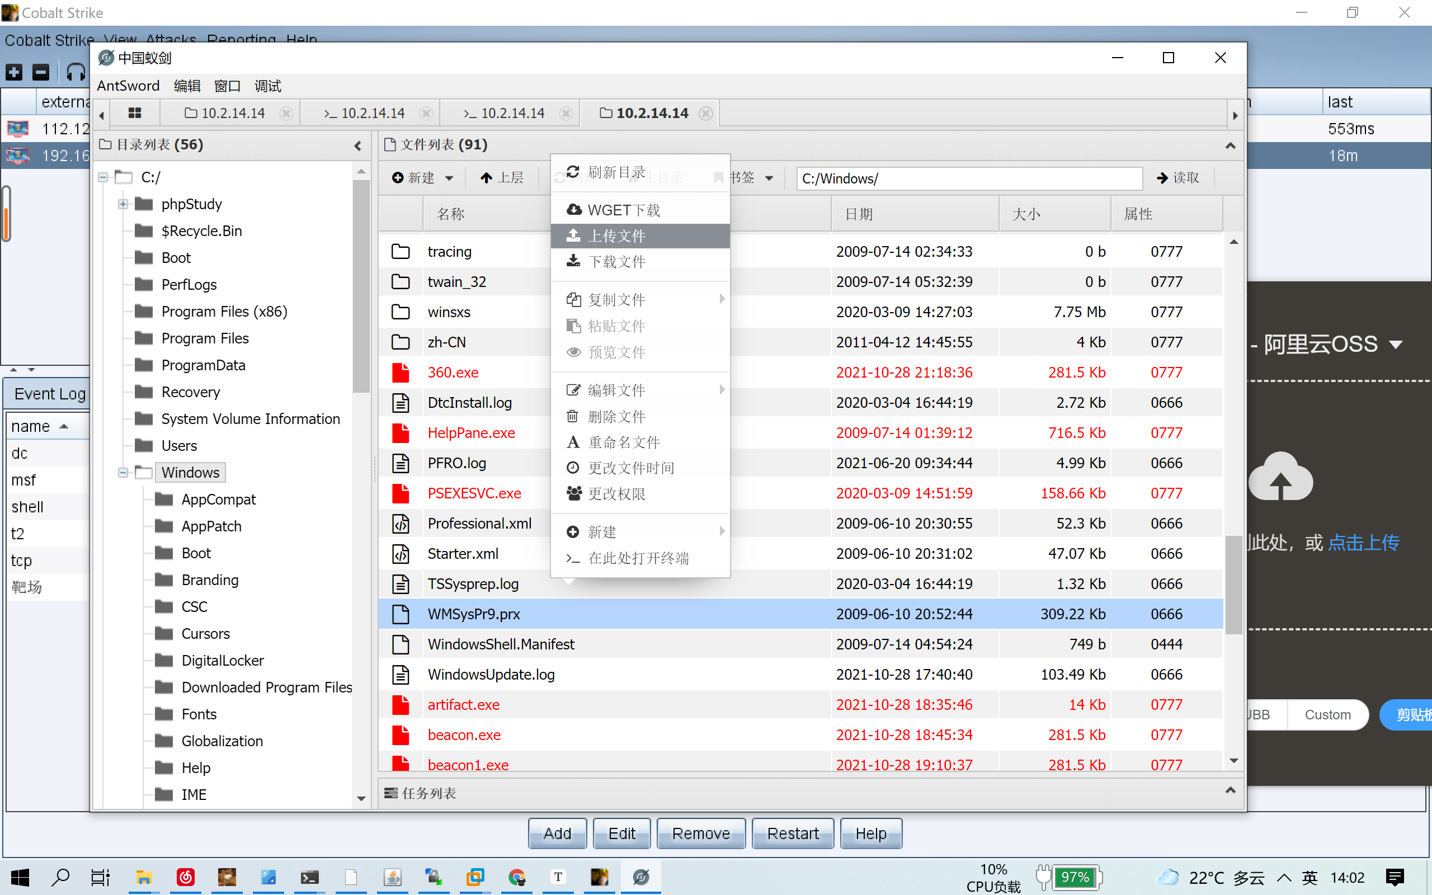Collapse the C:/ tree node
Screen dimensions: 1432x895
click(x=103, y=177)
